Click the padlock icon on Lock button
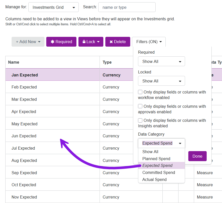The width and height of the screenshot is (222, 203). pyautogui.click(x=84, y=42)
